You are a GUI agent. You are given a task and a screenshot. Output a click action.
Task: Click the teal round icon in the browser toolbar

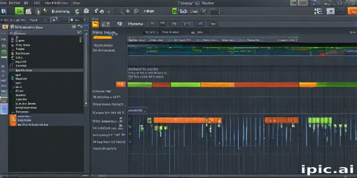[72, 20]
